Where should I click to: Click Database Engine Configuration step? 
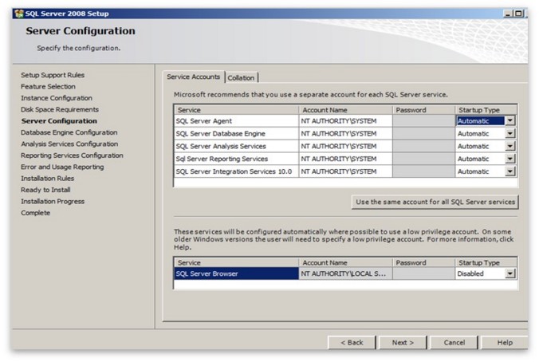(x=69, y=132)
